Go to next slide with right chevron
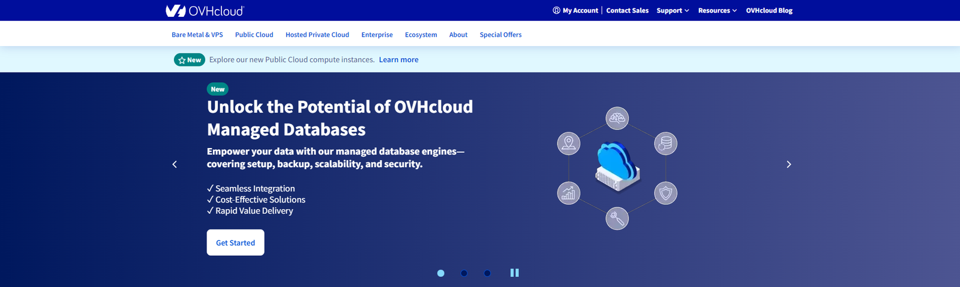 788,164
